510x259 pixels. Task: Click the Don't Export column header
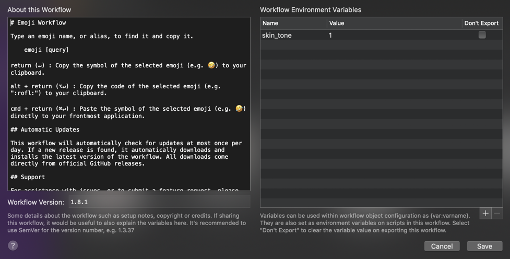tap(482, 23)
